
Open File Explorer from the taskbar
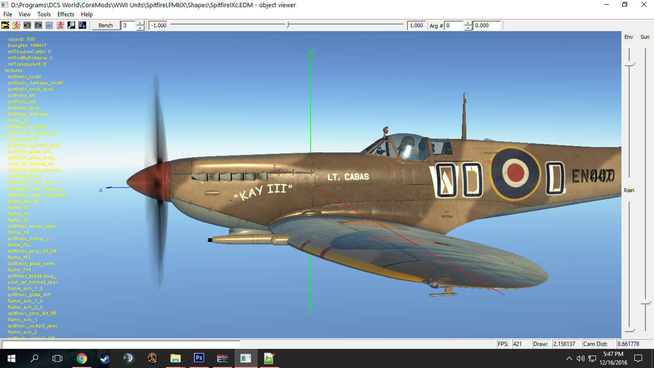(x=176, y=358)
